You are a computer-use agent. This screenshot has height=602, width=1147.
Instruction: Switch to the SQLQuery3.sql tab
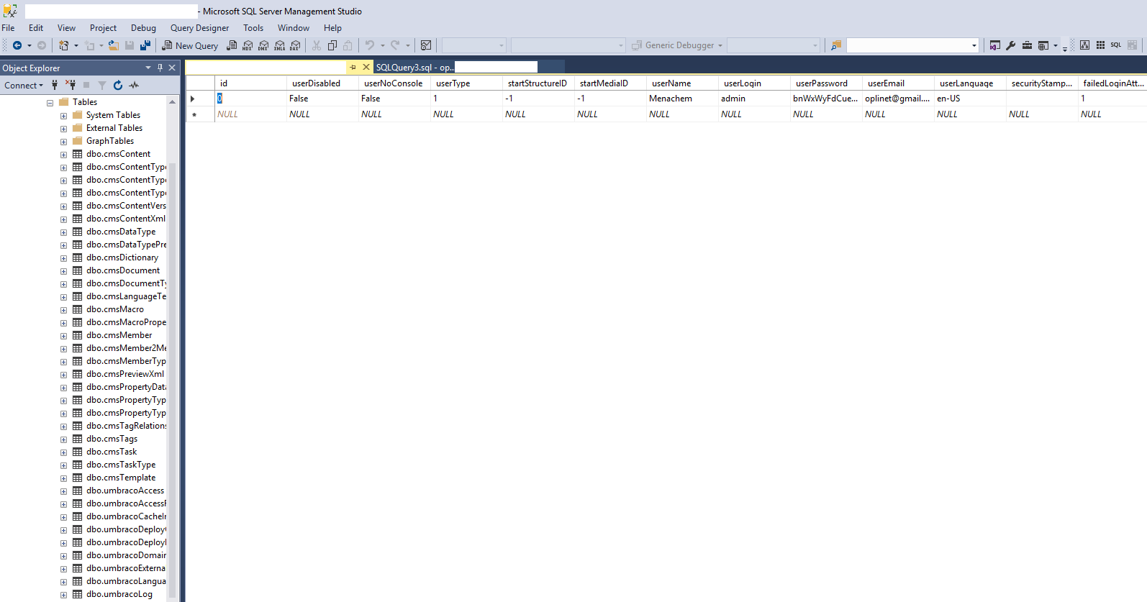[414, 68]
